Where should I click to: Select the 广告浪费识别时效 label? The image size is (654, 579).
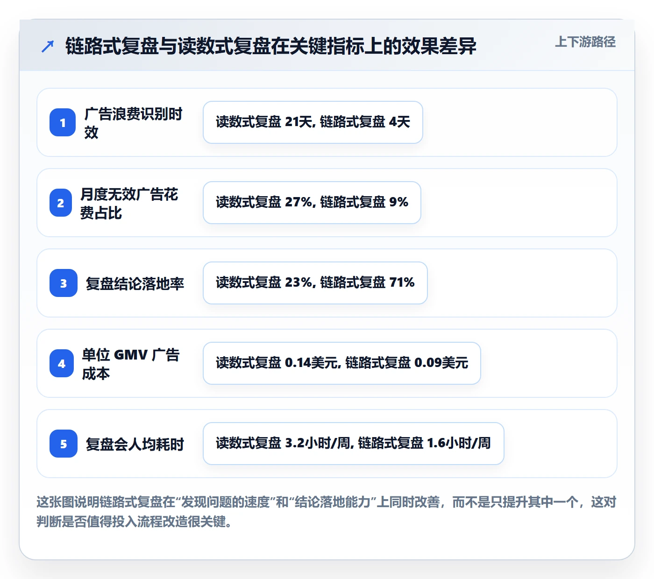pyautogui.click(x=133, y=123)
